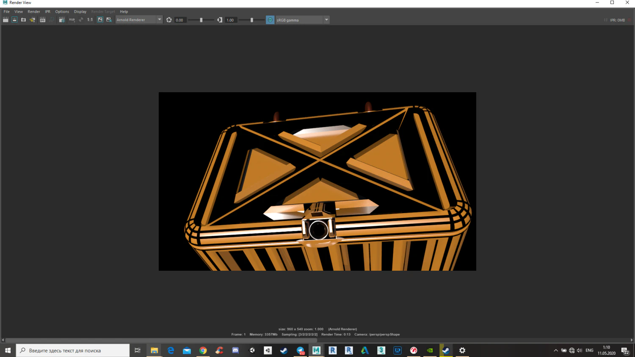Open the sRGB gamma dropdown

pos(302,20)
